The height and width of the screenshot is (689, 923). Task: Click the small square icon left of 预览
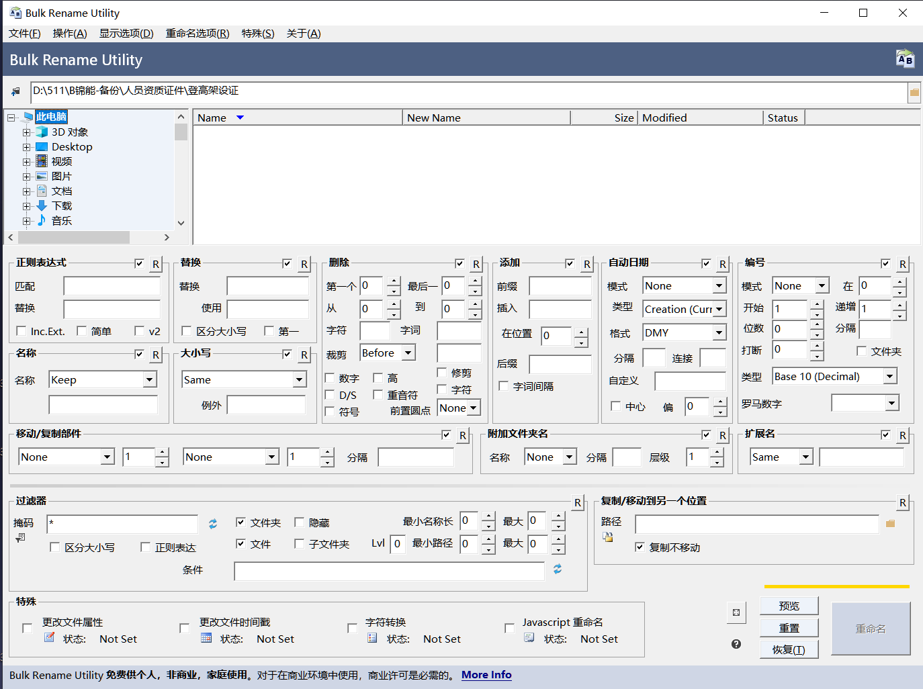(x=736, y=612)
